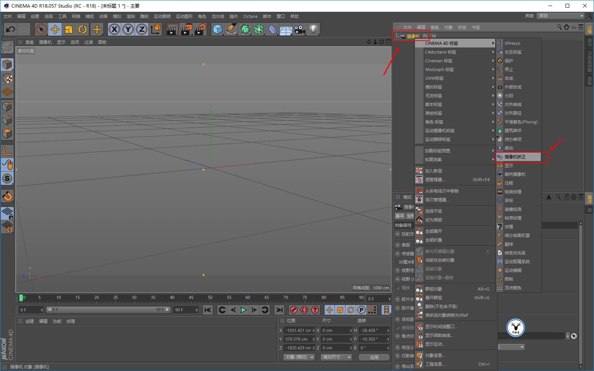
Task: Toggle the Z axis lock
Action: (141, 29)
